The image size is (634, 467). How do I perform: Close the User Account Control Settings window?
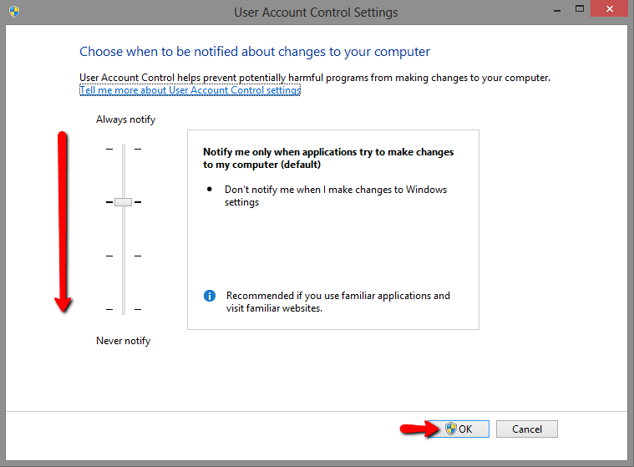[x=610, y=8]
